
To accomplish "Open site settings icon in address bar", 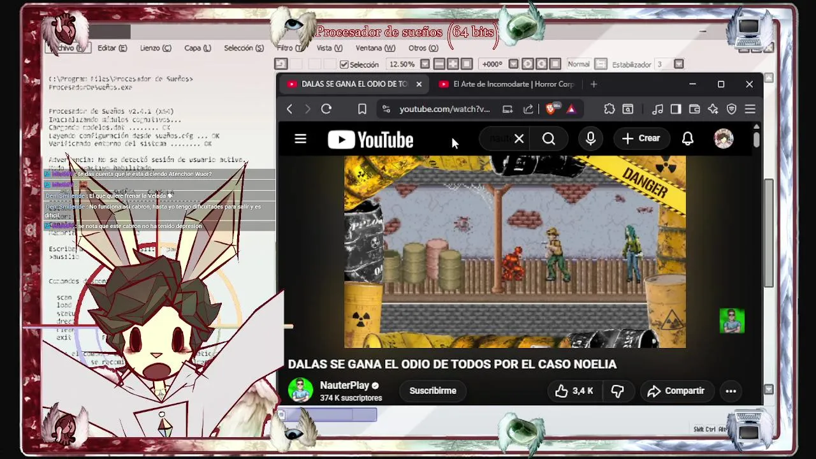I will coord(386,109).
